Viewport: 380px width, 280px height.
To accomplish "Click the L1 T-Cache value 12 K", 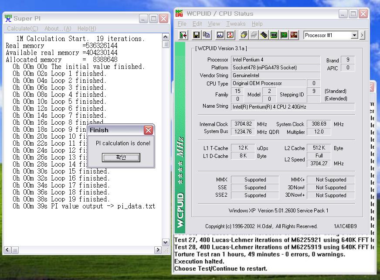I will click(x=243, y=148).
